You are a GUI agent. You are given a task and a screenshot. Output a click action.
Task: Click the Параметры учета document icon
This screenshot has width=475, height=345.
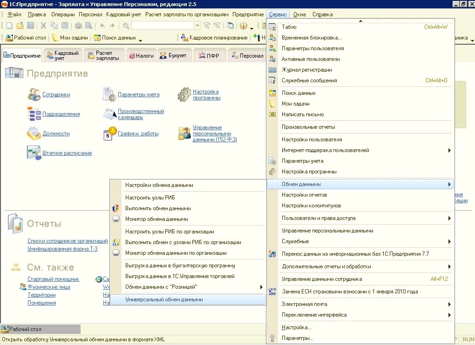click(109, 94)
